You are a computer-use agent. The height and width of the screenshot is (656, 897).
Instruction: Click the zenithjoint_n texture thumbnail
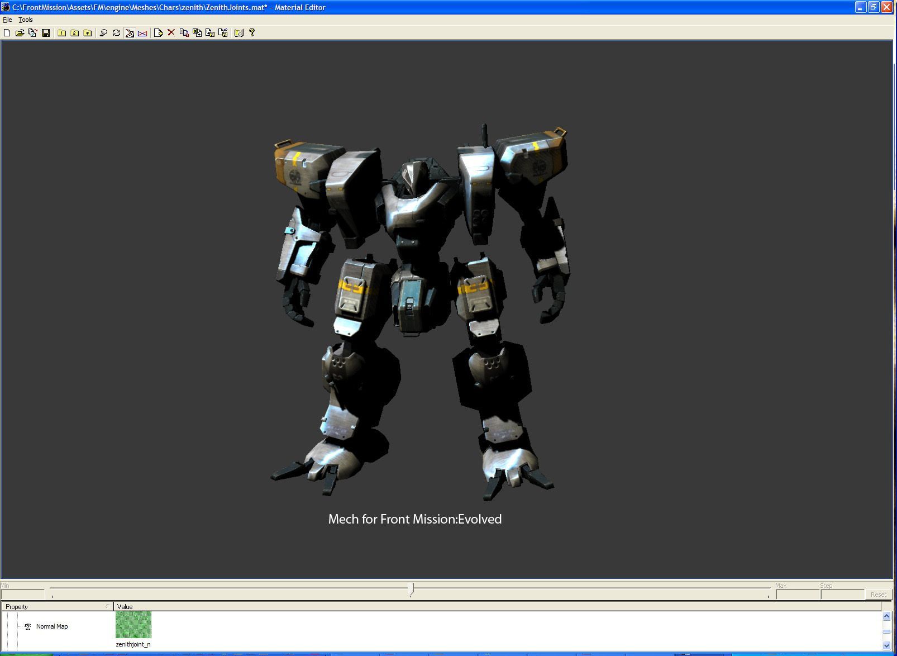pos(133,625)
